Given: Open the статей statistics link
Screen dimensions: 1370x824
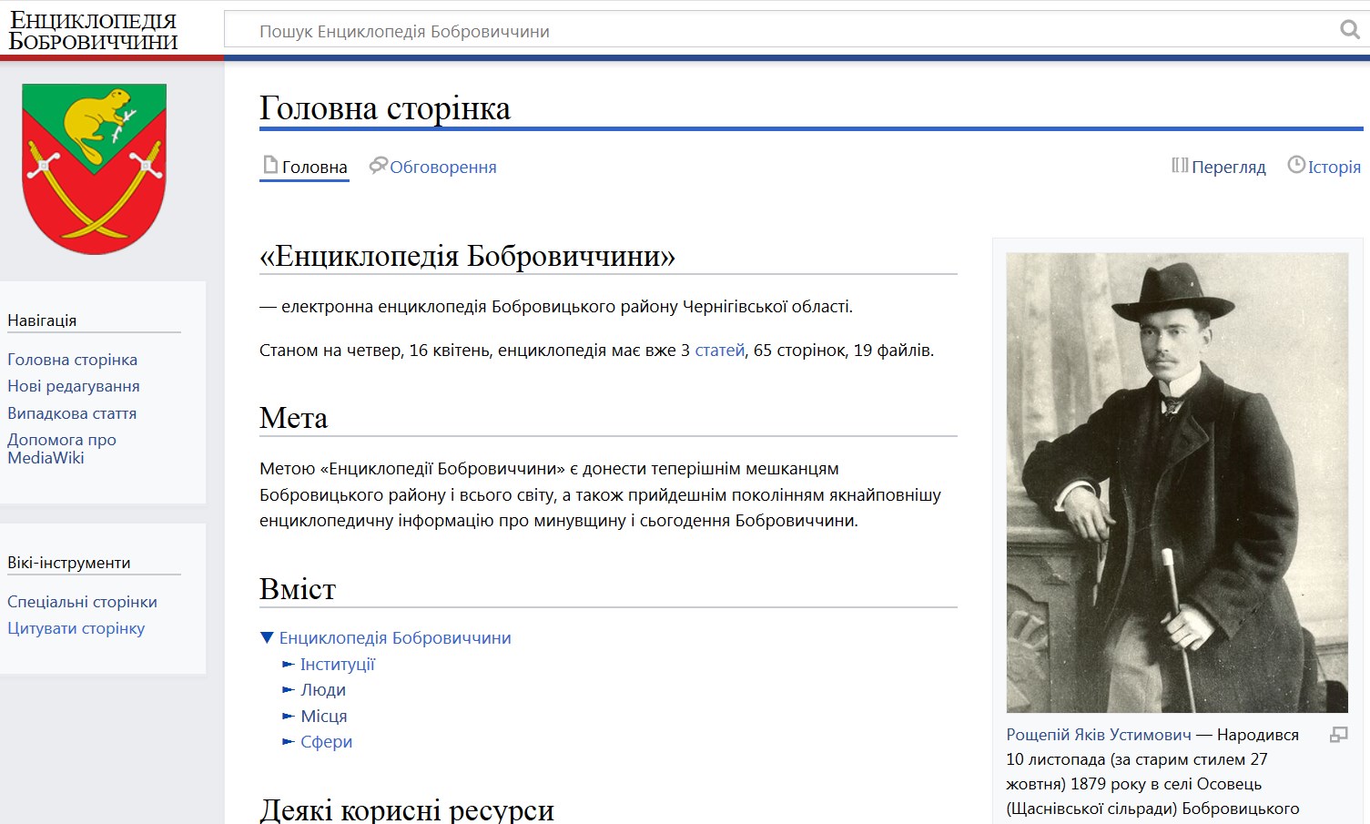Looking at the screenshot, I should 719,350.
